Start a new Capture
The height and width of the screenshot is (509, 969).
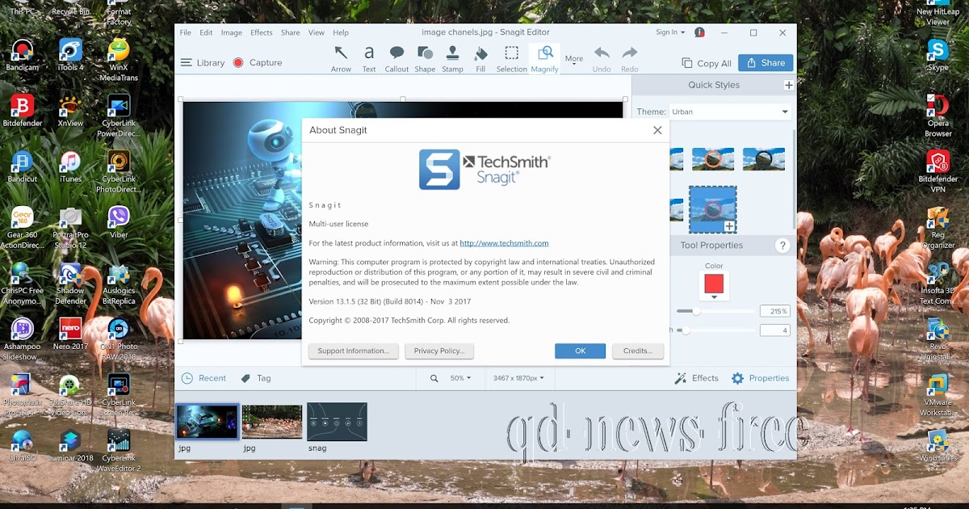(258, 62)
